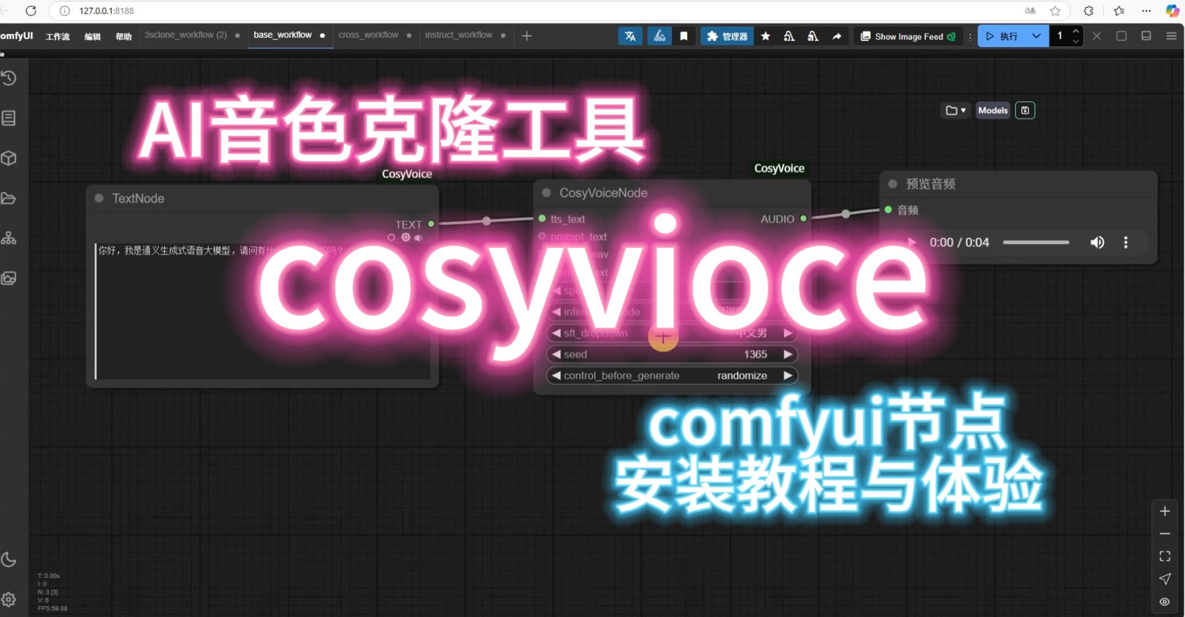Open the folder dropdown near Models
Viewport: 1185px width, 617px height.
click(x=955, y=110)
